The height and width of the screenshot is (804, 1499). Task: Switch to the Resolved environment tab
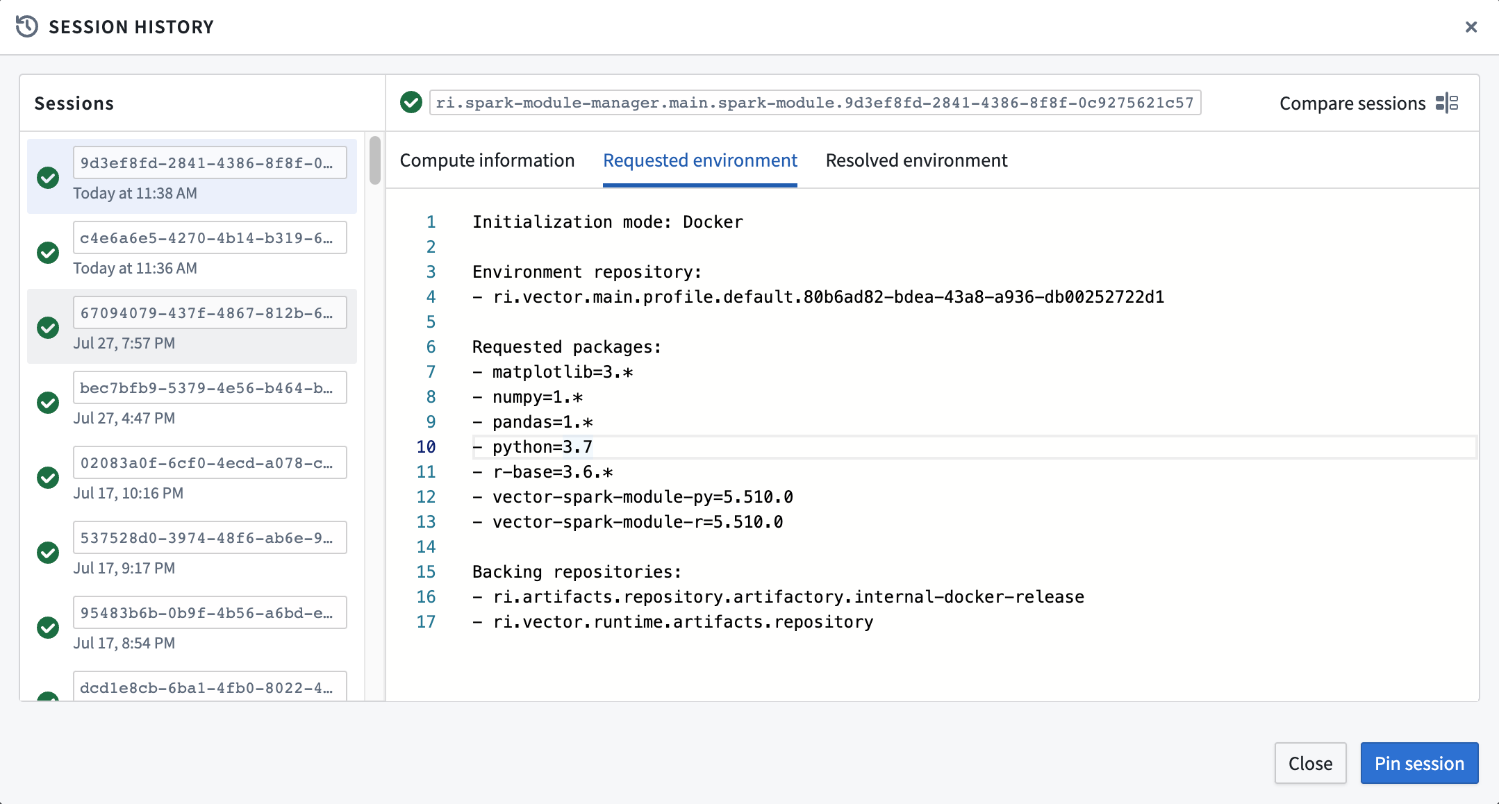[917, 160]
